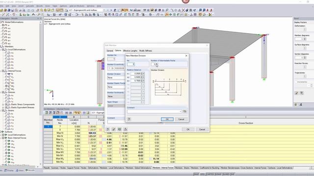Image resolution: width=314 pixels, height=176 pixels.
Task: Select internal force MT radio button
Action: 6,83
